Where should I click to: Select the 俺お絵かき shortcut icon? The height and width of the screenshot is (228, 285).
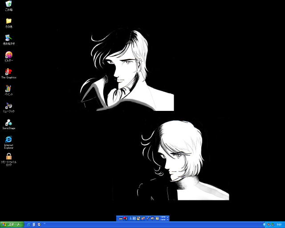coord(9,40)
